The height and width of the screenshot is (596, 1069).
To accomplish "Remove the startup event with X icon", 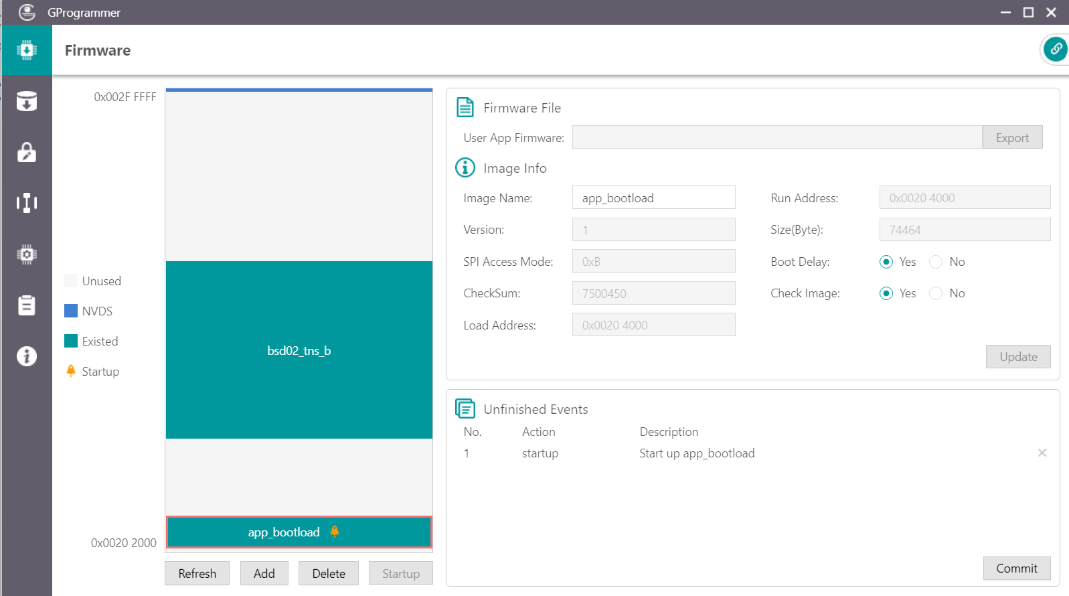I will [1042, 453].
